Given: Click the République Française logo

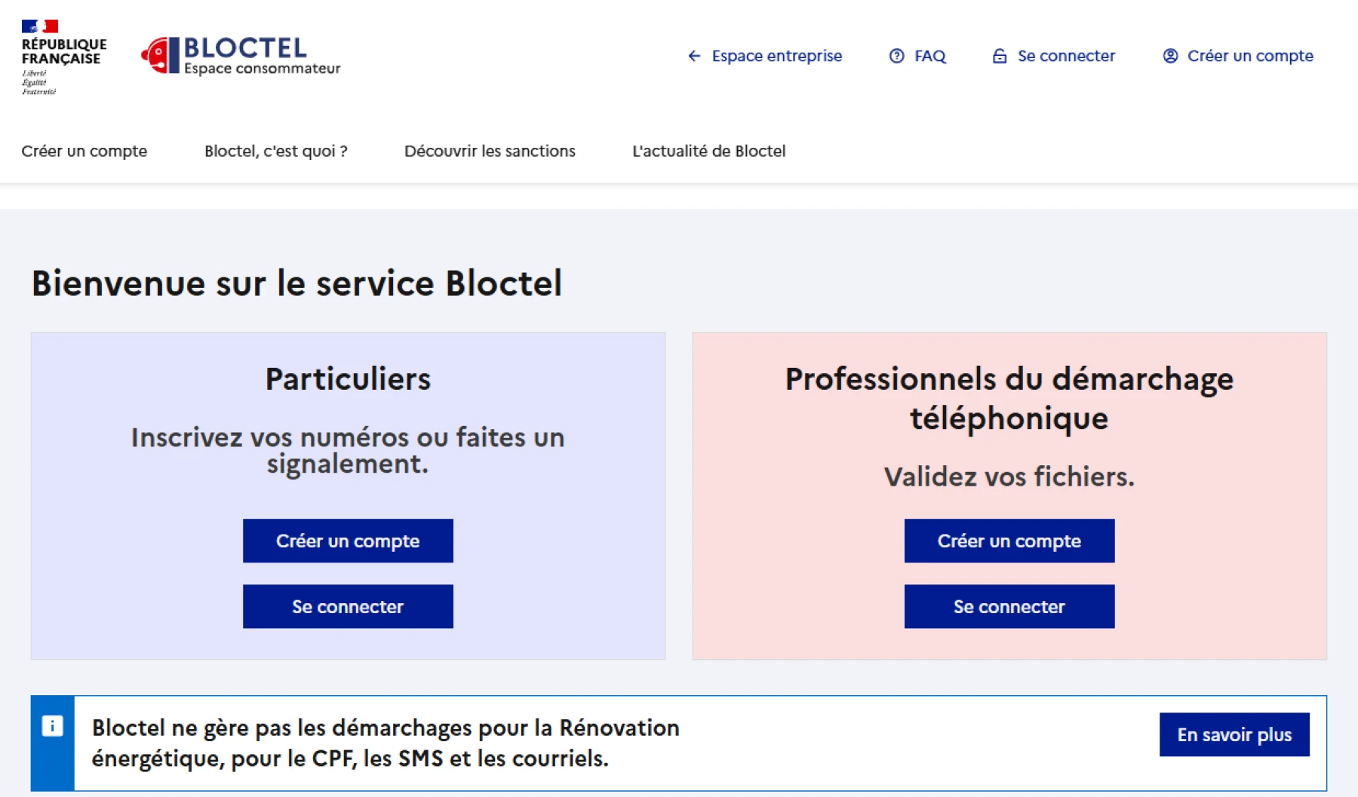Looking at the screenshot, I should (x=64, y=53).
